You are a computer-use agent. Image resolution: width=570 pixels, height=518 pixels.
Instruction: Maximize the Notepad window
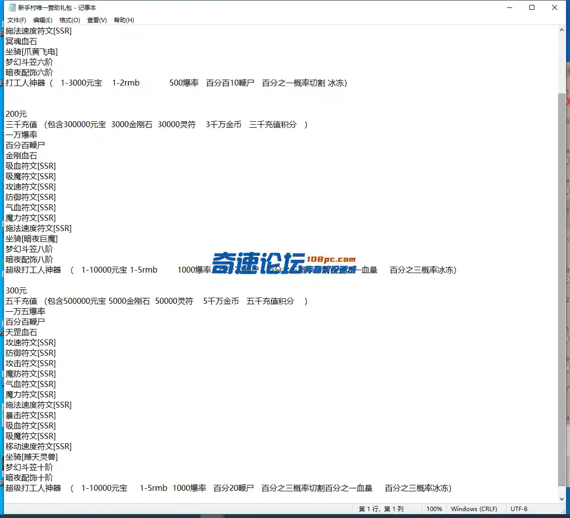pos(532,7)
